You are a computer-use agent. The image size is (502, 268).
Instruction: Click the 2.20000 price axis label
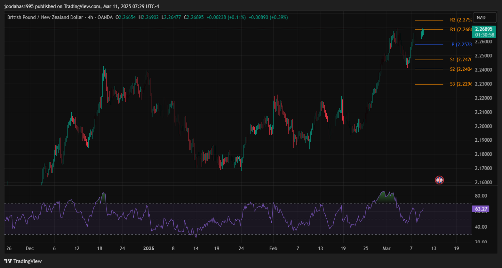point(484,126)
